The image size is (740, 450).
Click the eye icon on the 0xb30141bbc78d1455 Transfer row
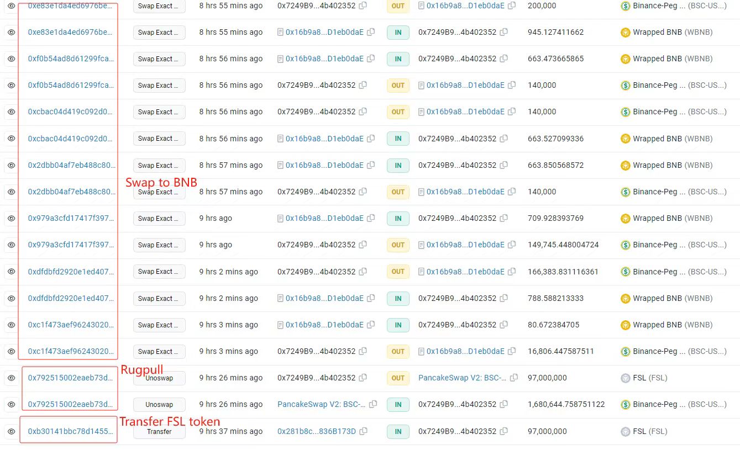click(x=11, y=432)
